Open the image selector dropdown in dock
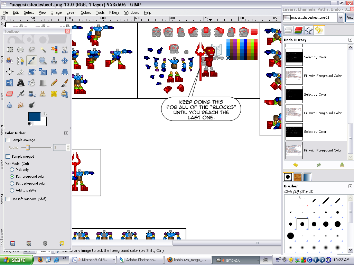This screenshot has width=354, height=265. coord(341,18)
